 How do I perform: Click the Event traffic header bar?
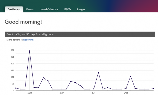pyautogui.click(x=80, y=34)
